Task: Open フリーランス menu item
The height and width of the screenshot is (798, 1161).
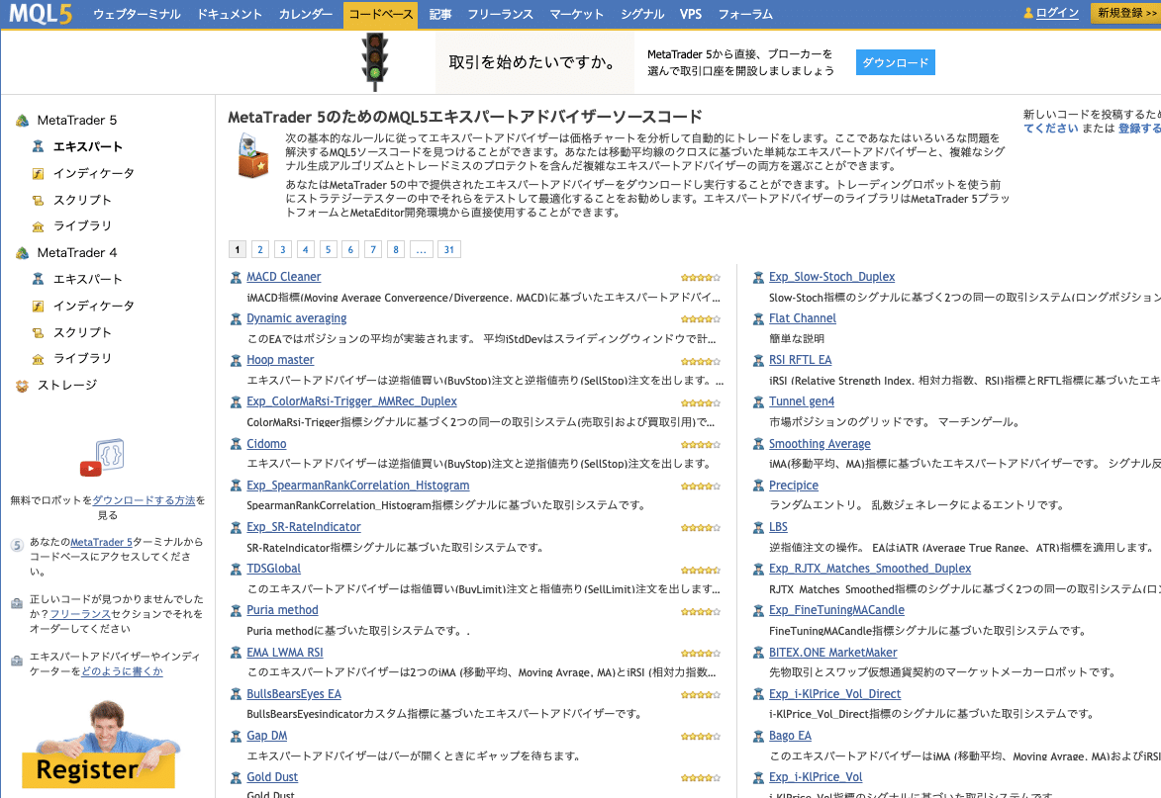Action: pos(501,14)
